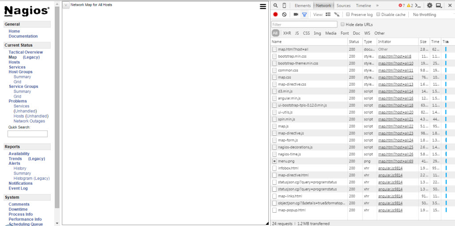Tick the Hide data URLs checkbox

[342, 24]
